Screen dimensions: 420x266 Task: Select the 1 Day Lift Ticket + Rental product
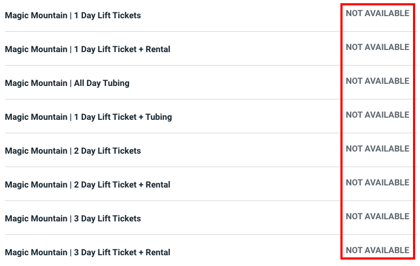pos(87,49)
